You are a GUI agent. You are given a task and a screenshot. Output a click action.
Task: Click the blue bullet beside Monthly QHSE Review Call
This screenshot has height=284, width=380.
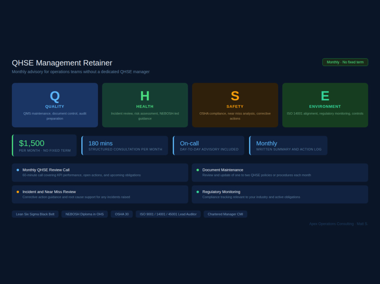[18, 170]
